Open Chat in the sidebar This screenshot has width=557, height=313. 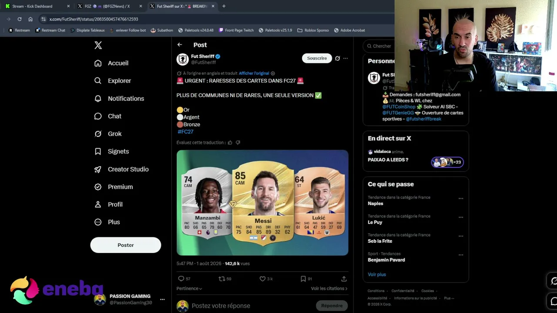108,116
